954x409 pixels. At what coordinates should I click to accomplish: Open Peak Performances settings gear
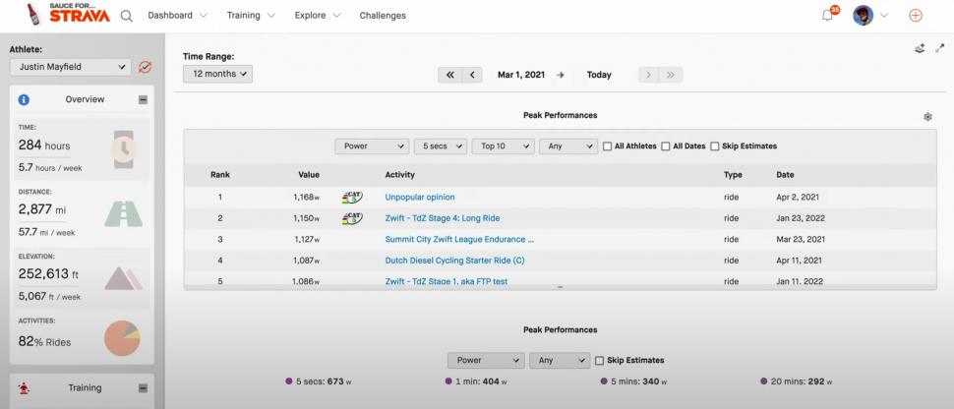927,117
